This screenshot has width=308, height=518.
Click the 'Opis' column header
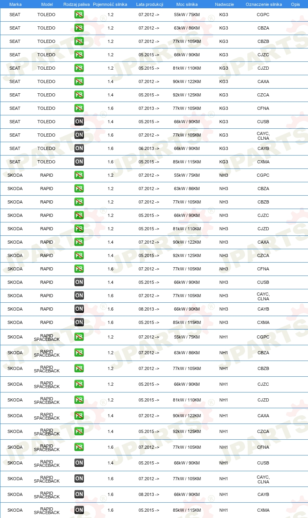[295, 4]
